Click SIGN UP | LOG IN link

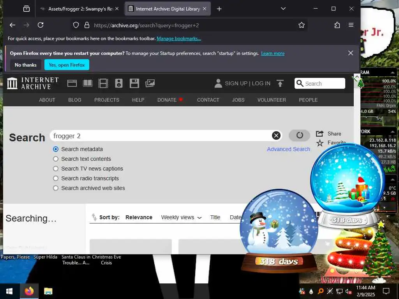pyautogui.click(x=247, y=84)
